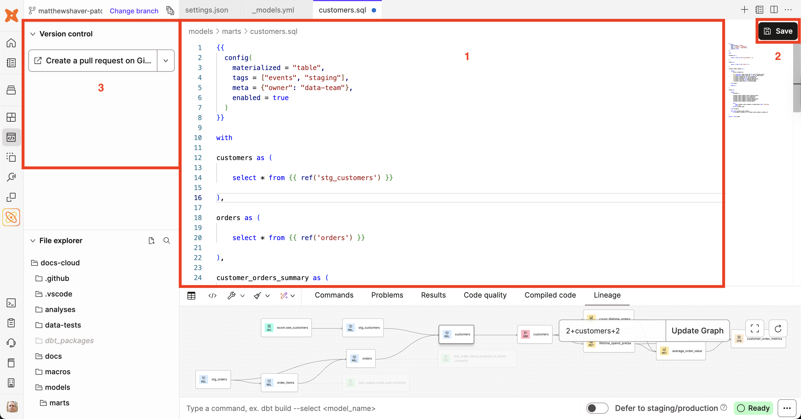Open the pull request options chevron
This screenshot has width=801, height=419.
click(165, 61)
